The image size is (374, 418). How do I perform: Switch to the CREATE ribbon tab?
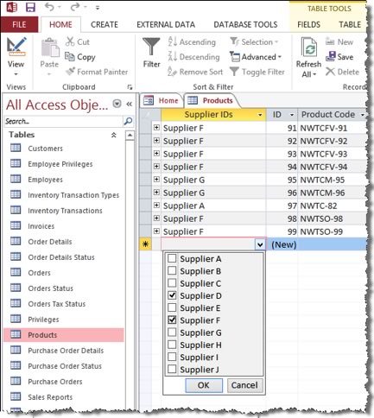(x=105, y=25)
